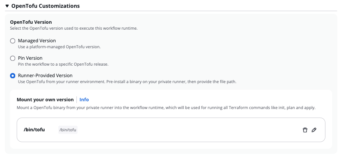Click the platform-managed OpenTofu version description
The width and height of the screenshot is (341, 158).
59,47
